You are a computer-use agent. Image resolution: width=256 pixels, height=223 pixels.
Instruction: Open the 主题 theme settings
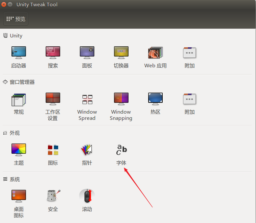[x=19, y=154]
